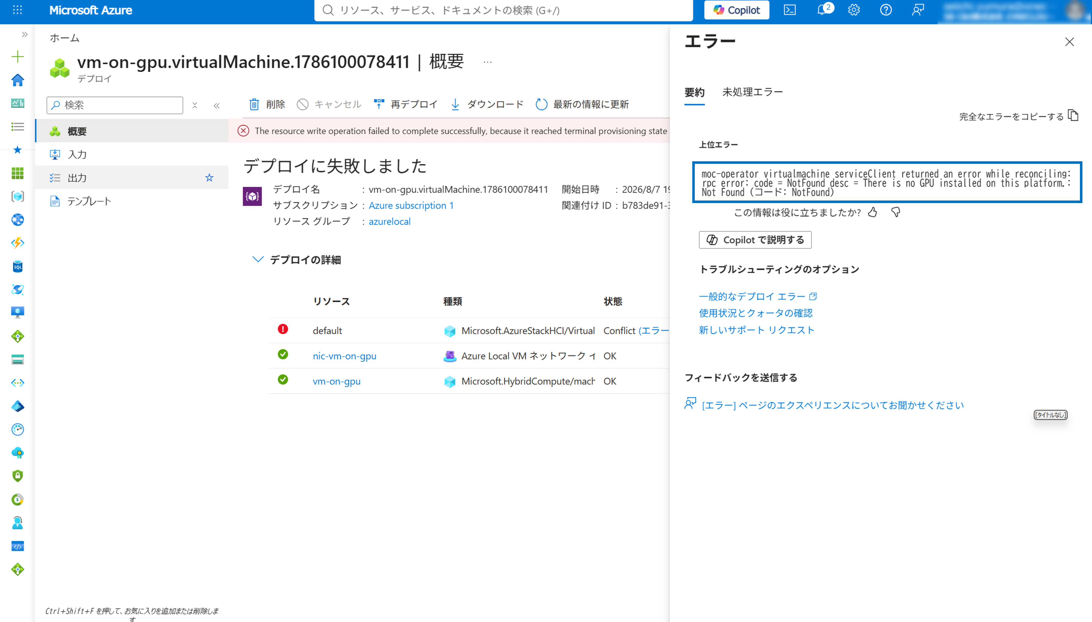Image resolution: width=1092 pixels, height=622 pixels.
Task: Focus the global resource search box
Action: click(x=503, y=10)
